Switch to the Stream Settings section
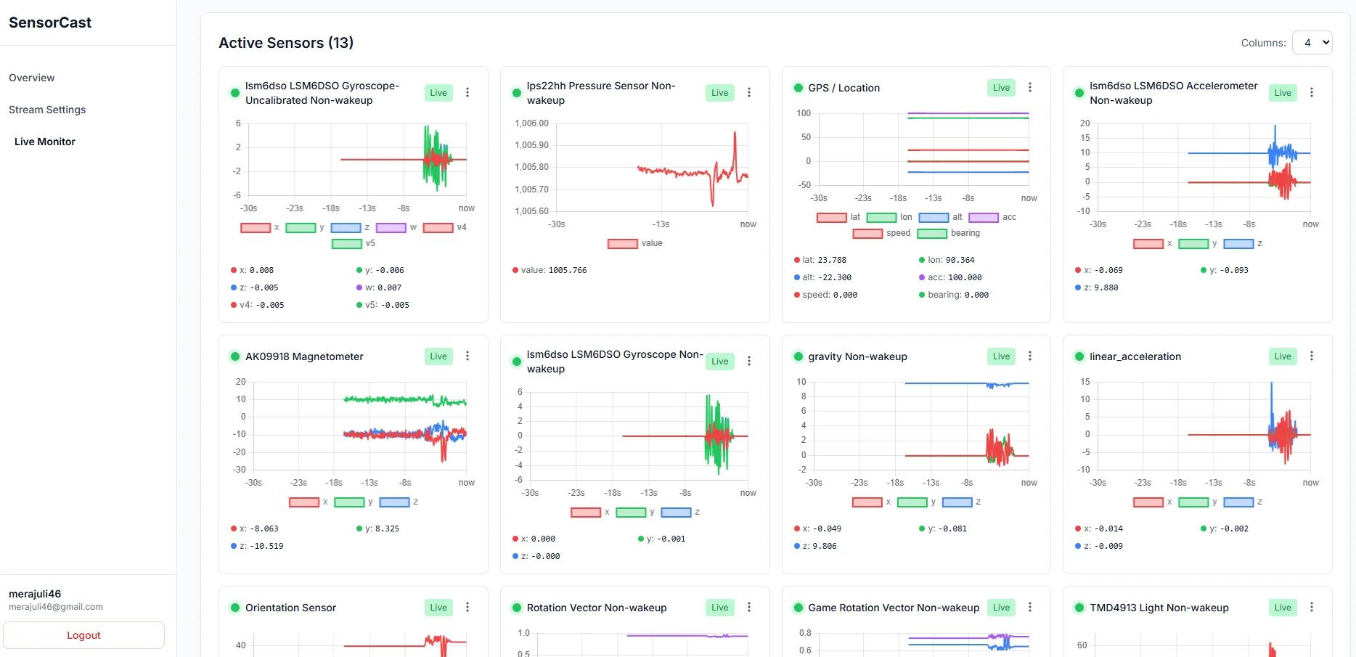Image resolution: width=1356 pixels, height=657 pixels. pos(47,110)
